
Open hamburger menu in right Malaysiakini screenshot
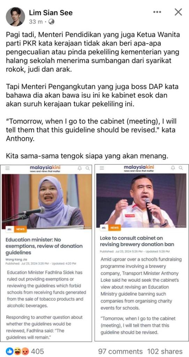click(x=102, y=168)
